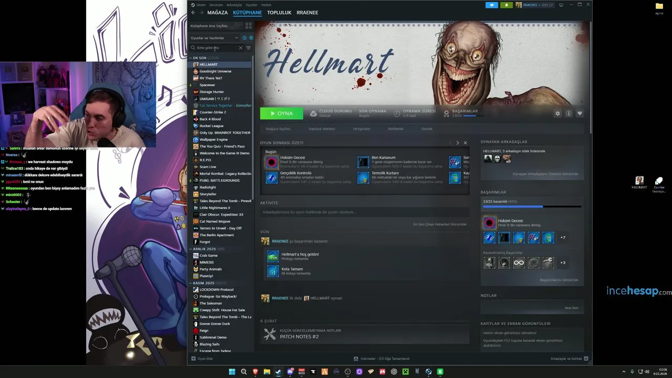Open the Windows Start menu
This screenshot has width=672, height=378.
[x=232, y=372]
